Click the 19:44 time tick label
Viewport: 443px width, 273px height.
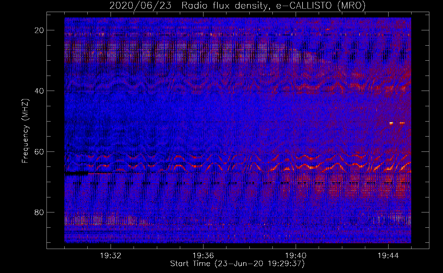point(388,256)
